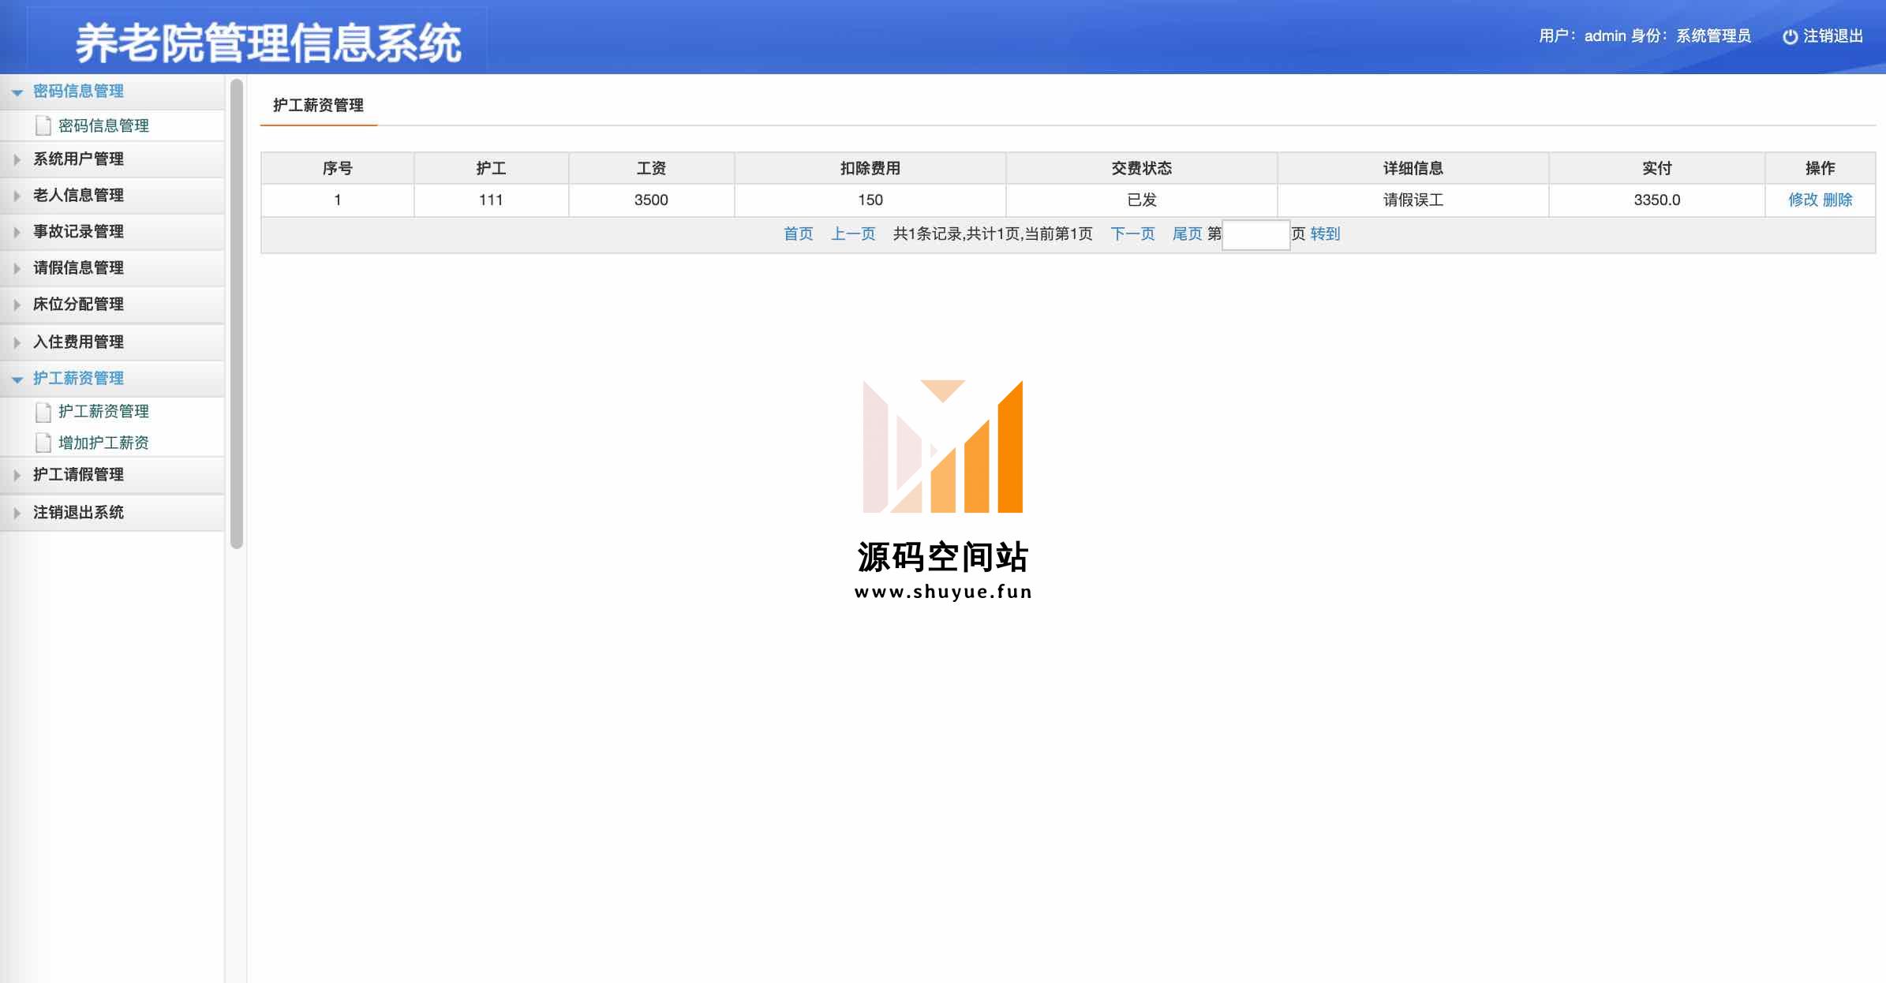Open the 入住费用管理 menu
The width and height of the screenshot is (1886, 983).
pos(78,342)
